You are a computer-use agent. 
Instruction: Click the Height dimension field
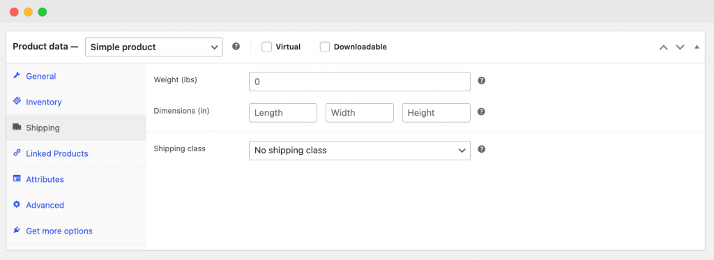click(x=436, y=112)
